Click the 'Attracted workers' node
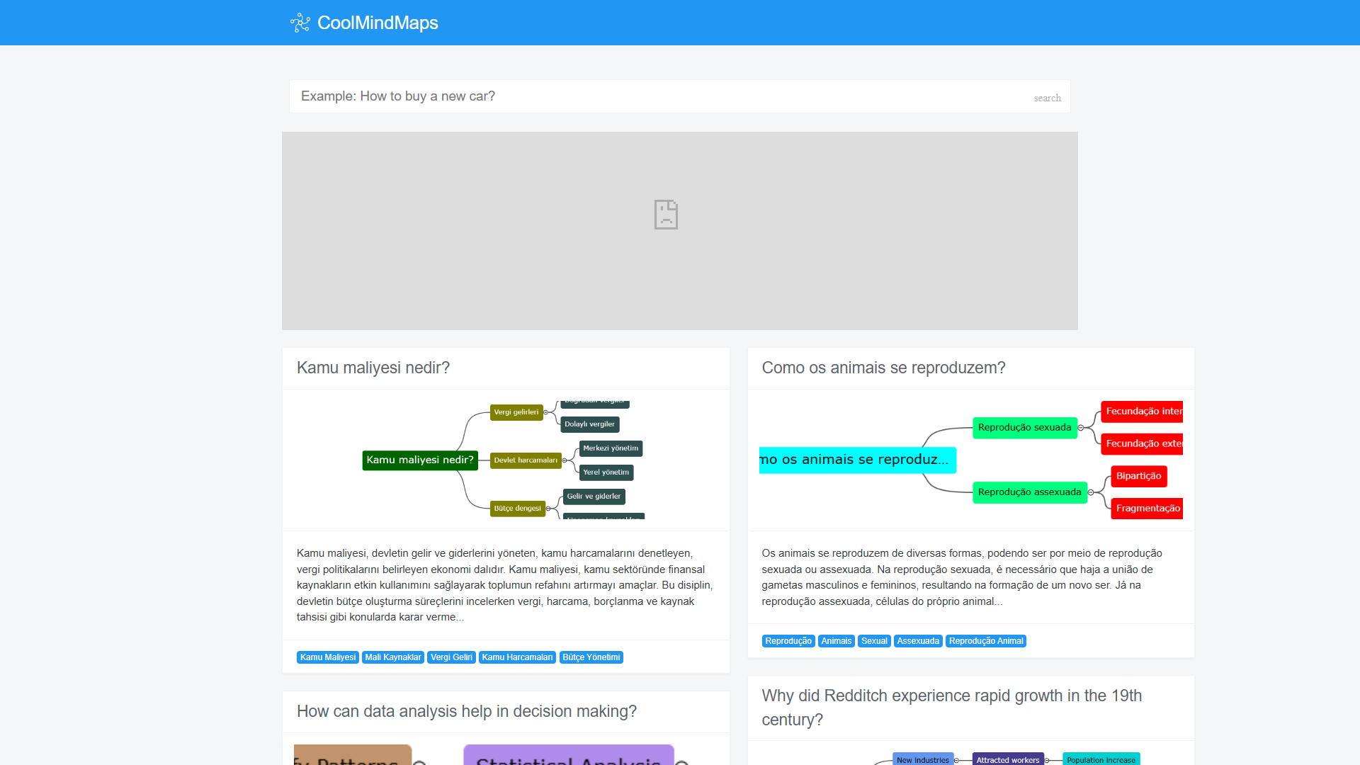This screenshot has height=765, width=1360. (1008, 759)
